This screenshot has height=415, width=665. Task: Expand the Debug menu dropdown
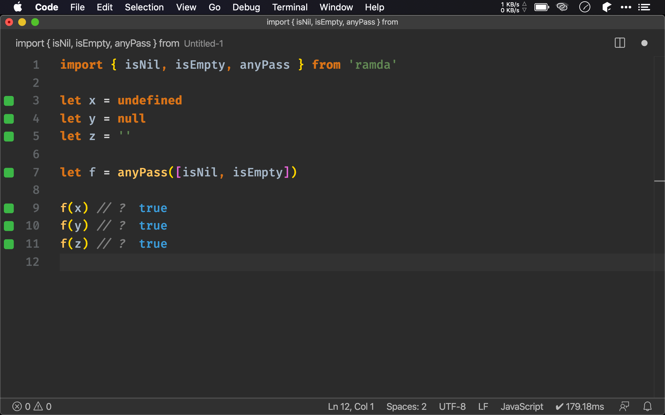pos(245,7)
